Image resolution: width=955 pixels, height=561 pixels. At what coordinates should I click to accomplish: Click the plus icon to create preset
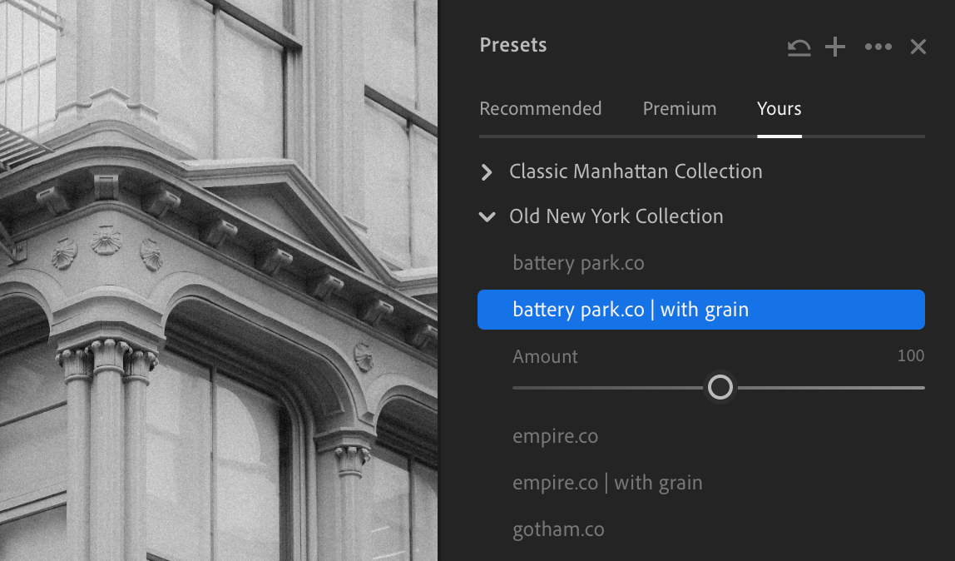[835, 47]
